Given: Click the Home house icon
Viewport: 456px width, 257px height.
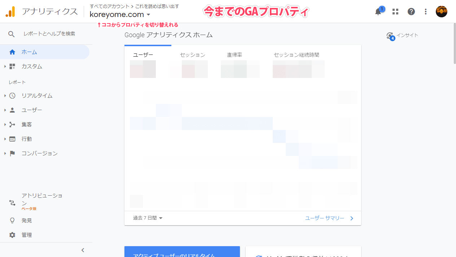Looking at the screenshot, I should (x=12, y=52).
